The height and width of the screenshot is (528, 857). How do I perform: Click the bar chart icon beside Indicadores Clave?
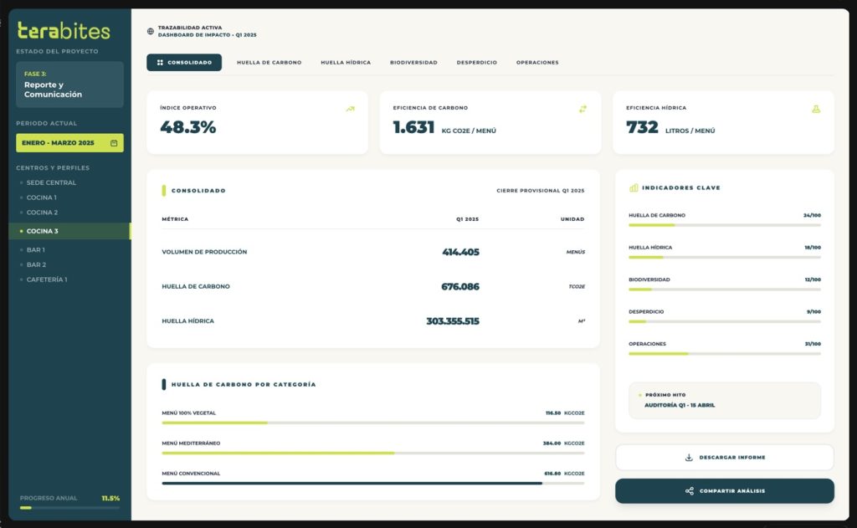634,187
